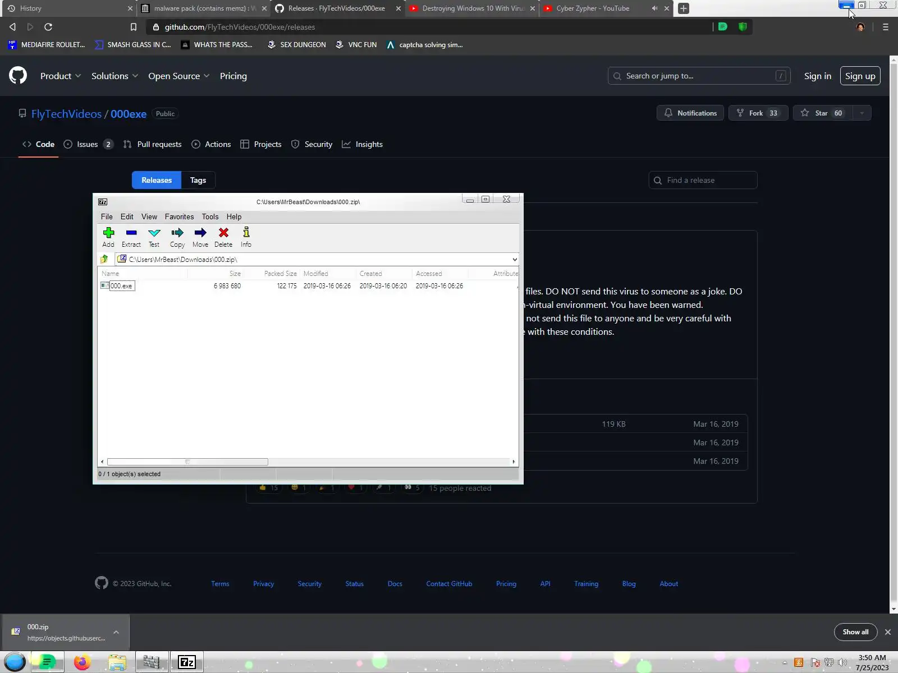The width and height of the screenshot is (898, 673).
Task: Open the MEDIAFIRE ROULET... bookmark
Action: 47,45
